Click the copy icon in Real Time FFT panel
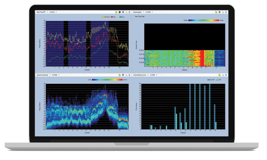 click(126, 12)
